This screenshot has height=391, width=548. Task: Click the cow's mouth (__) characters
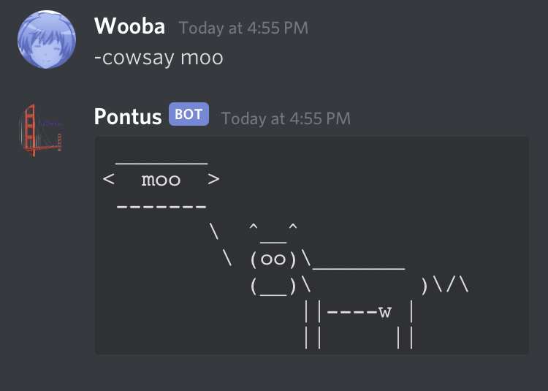point(273,286)
